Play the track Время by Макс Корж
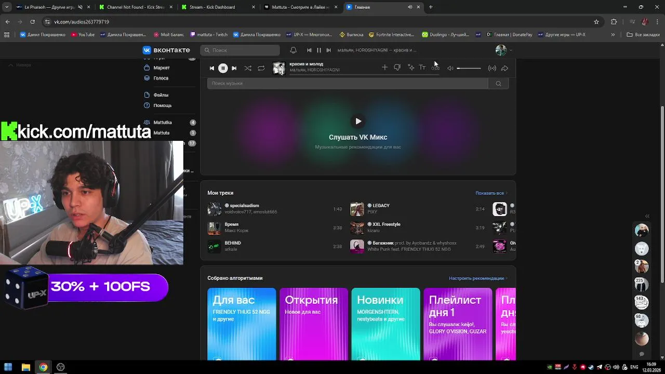Image resolution: width=665 pixels, height=374 pixels. [274, 228]
